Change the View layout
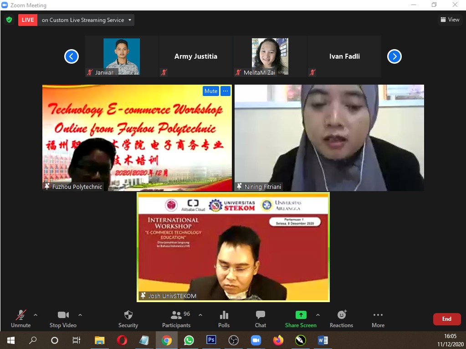Viewport: 466px width, 349px height. pyautogui.click(x=450, y=20)
